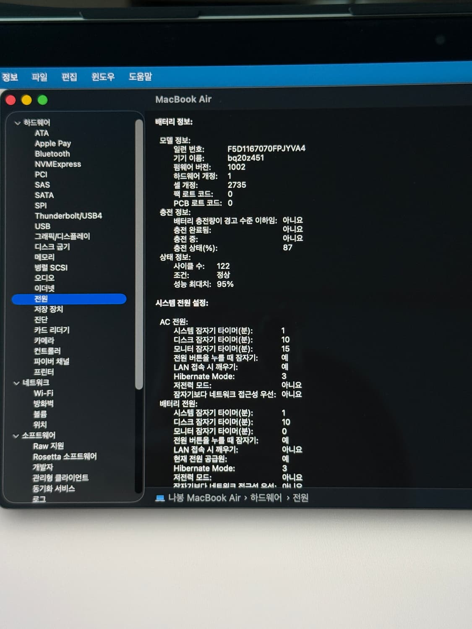Screen dimensions: 472x629
Task: Select Wi-Fi under 네트워크
Action: tap(43, 393)
